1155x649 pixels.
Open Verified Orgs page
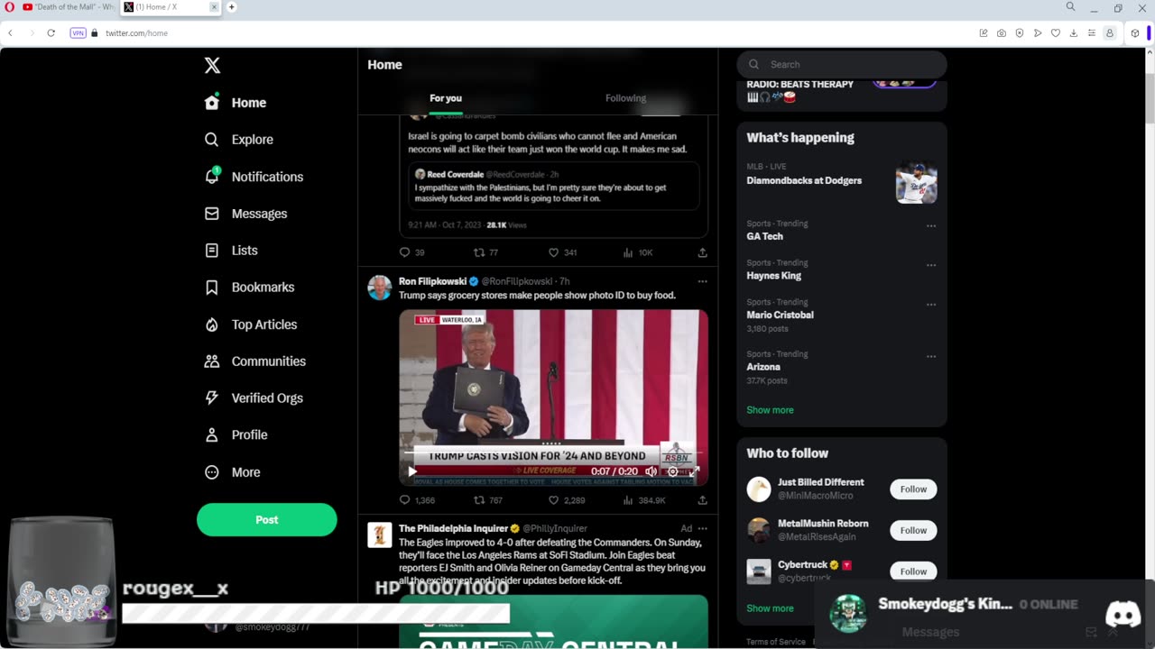tap(254, 398)
